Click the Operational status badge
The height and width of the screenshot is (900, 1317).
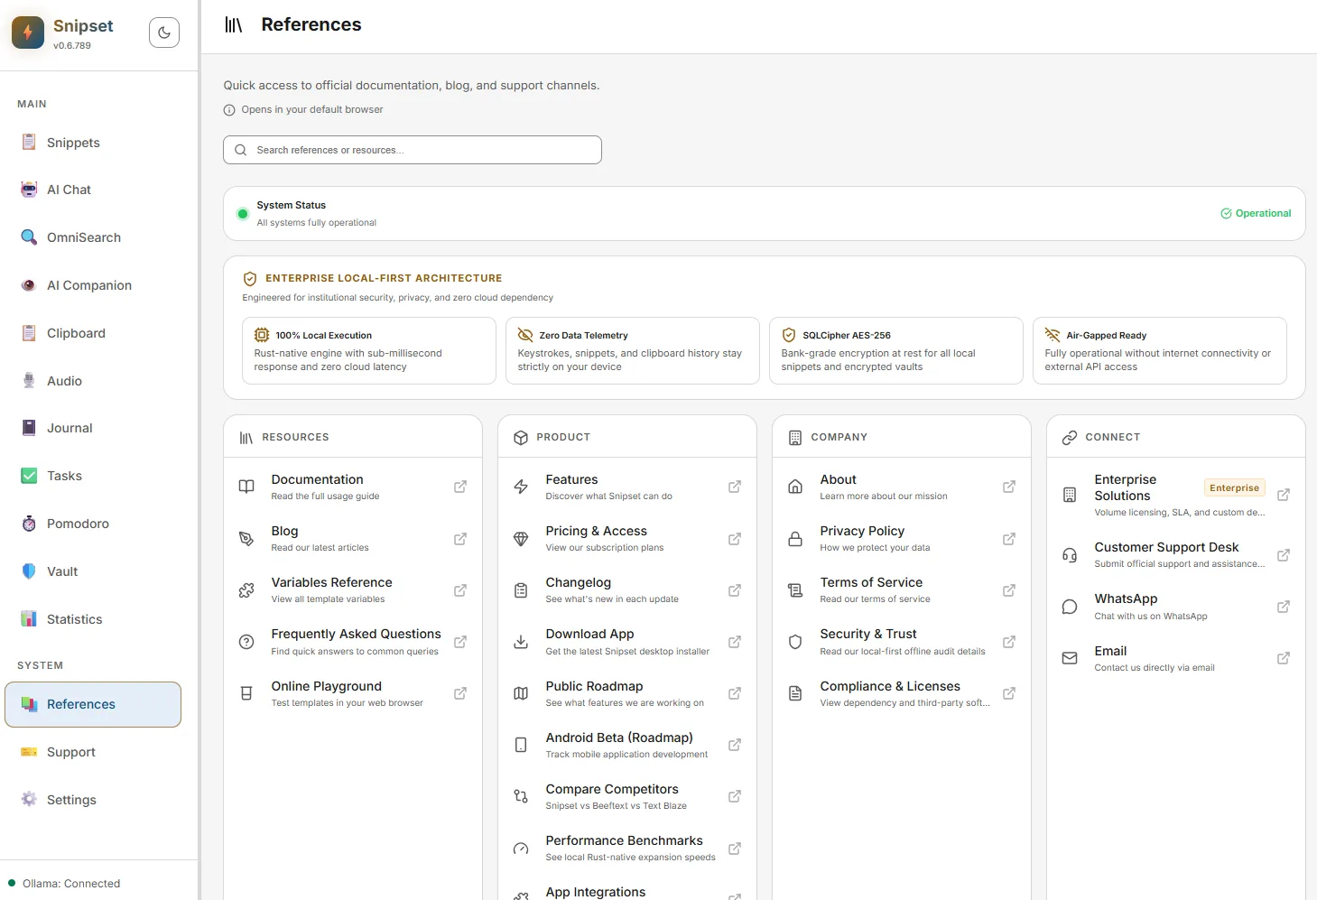tap(1256, 214)
